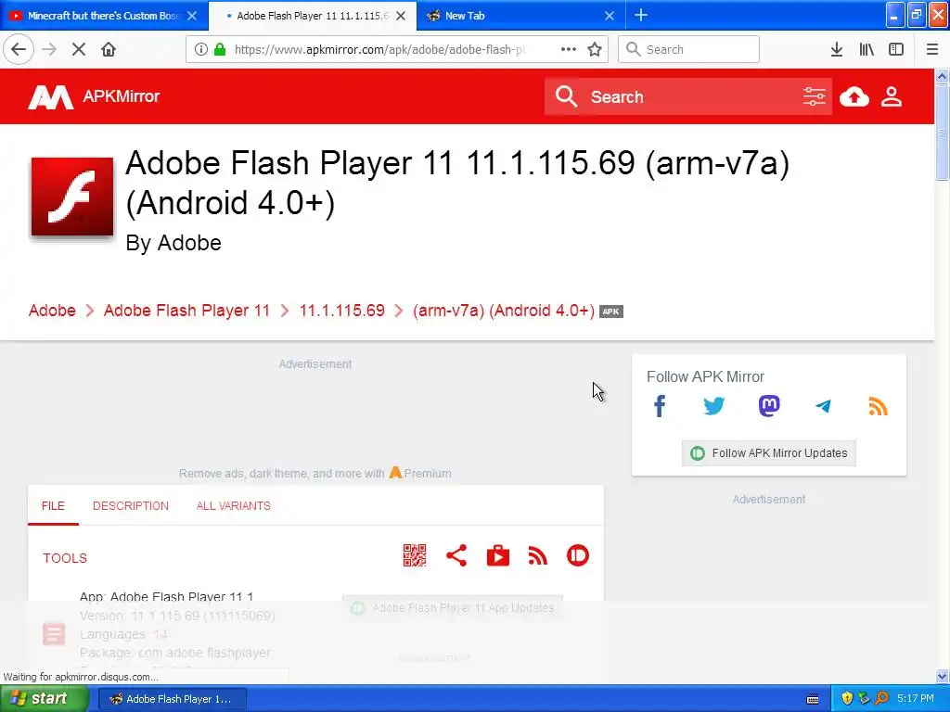Click the browser Forward arrow button
950x712 pixels.
[x=49, y=50]
